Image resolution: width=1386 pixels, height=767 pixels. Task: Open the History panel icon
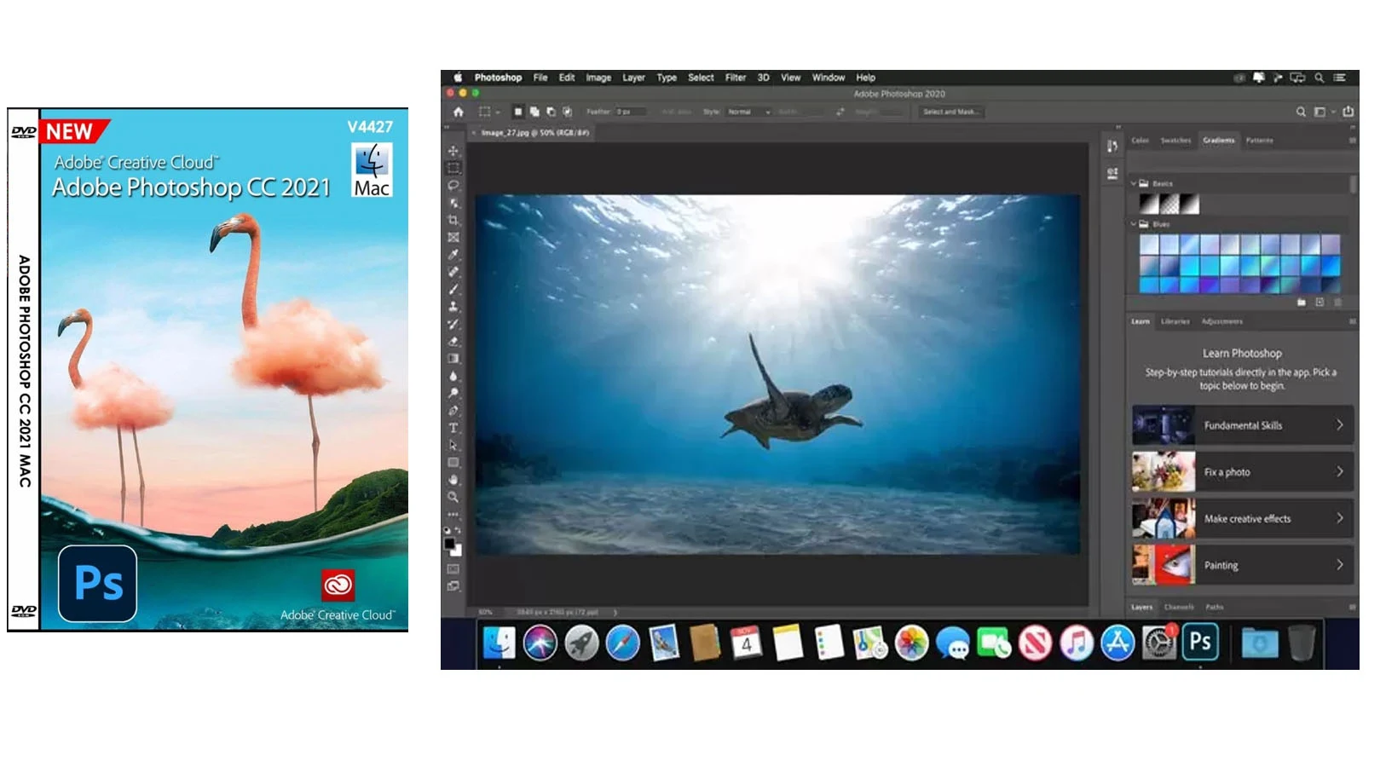pyautogui.click(x=1112, y=147)
